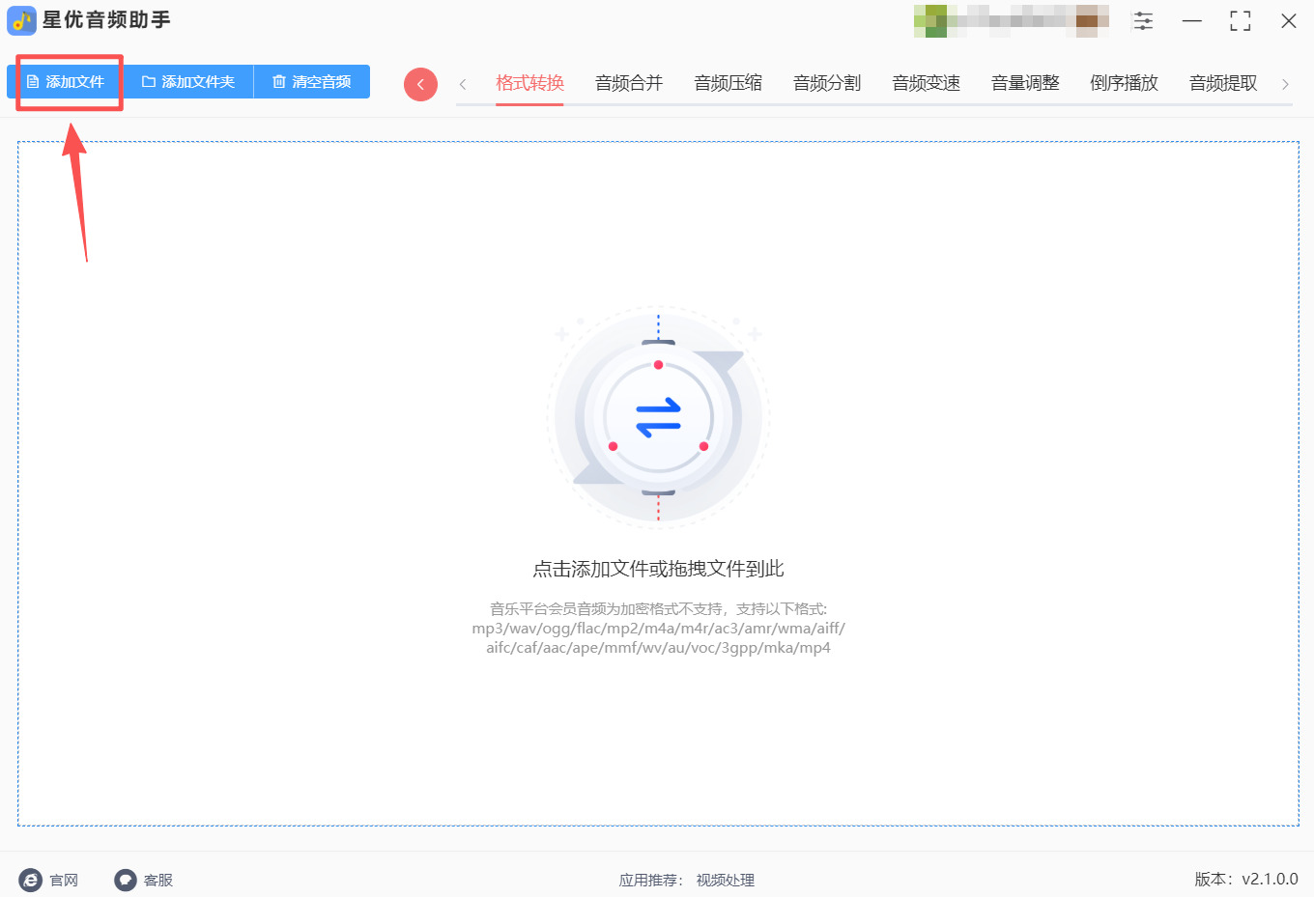This screenshot has height=897, width=1314.
Task: Minimize the 星优音频助手 window
Action: (x=1192, y=21)
